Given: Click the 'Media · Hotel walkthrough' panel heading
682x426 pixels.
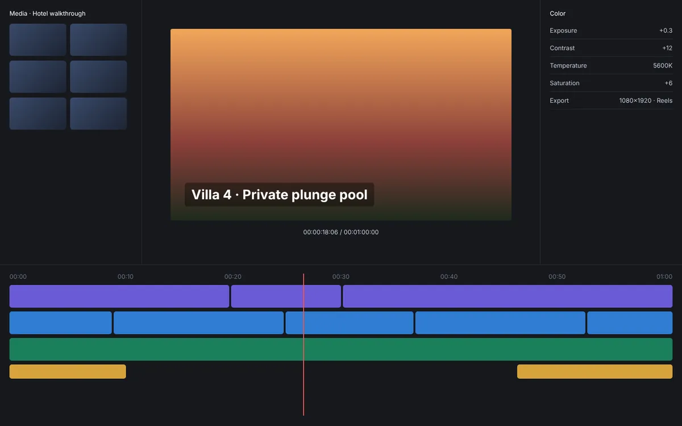Looking at the screenshot, I should click(x=48, y=14).
